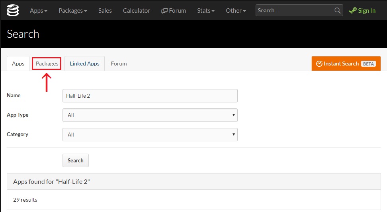Focus the top navbar search field
Viewport: 387px width, 212px height.
pyautogui.click(x=295, y=11)
